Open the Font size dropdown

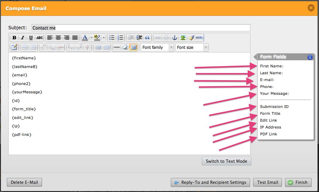coord(206,47)
